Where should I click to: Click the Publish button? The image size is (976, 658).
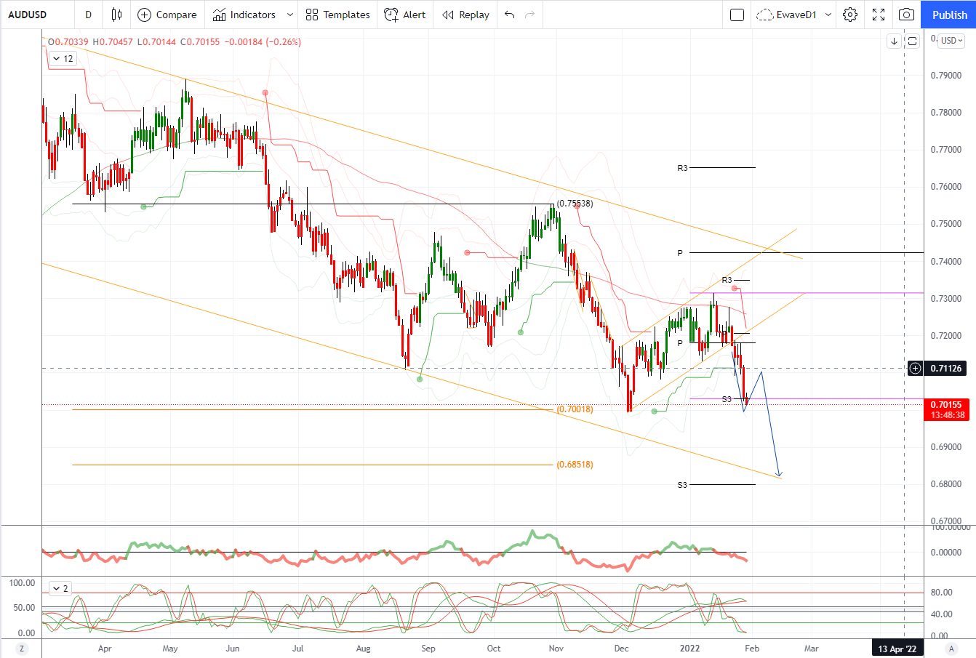[x=949, y=15]
